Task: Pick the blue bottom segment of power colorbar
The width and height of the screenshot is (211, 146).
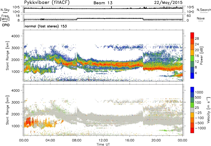Action: (x=192, y=76)
